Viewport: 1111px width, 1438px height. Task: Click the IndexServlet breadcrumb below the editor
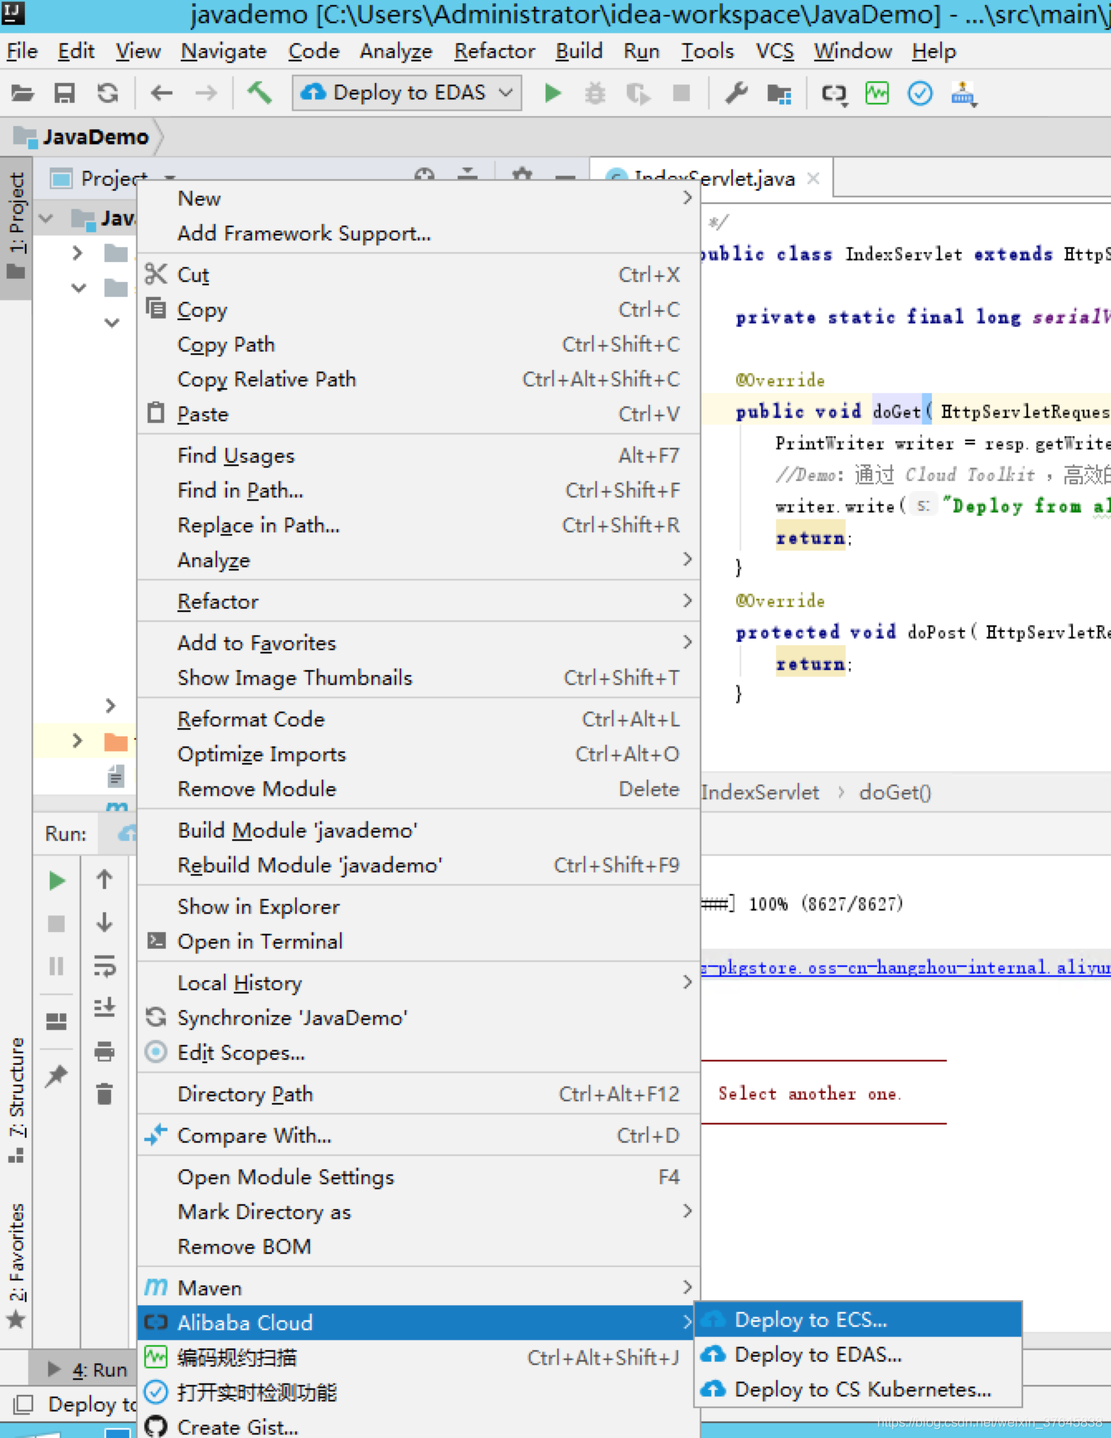760,792
